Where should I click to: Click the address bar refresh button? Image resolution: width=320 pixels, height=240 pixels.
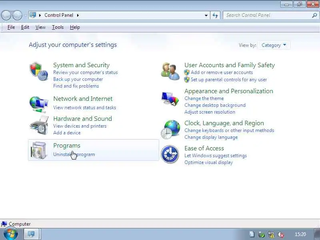tap(215, 15)
